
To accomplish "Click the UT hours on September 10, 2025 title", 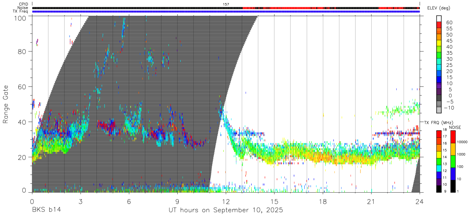I will click(226, 210).
